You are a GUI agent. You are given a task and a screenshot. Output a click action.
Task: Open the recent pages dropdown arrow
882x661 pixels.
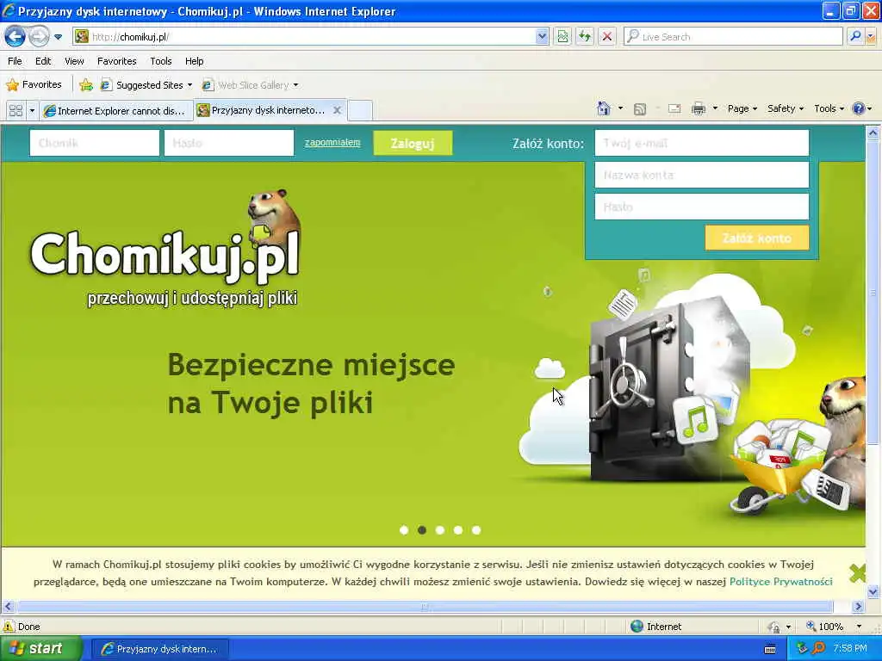pyautogui.click(x=58, y=37)
